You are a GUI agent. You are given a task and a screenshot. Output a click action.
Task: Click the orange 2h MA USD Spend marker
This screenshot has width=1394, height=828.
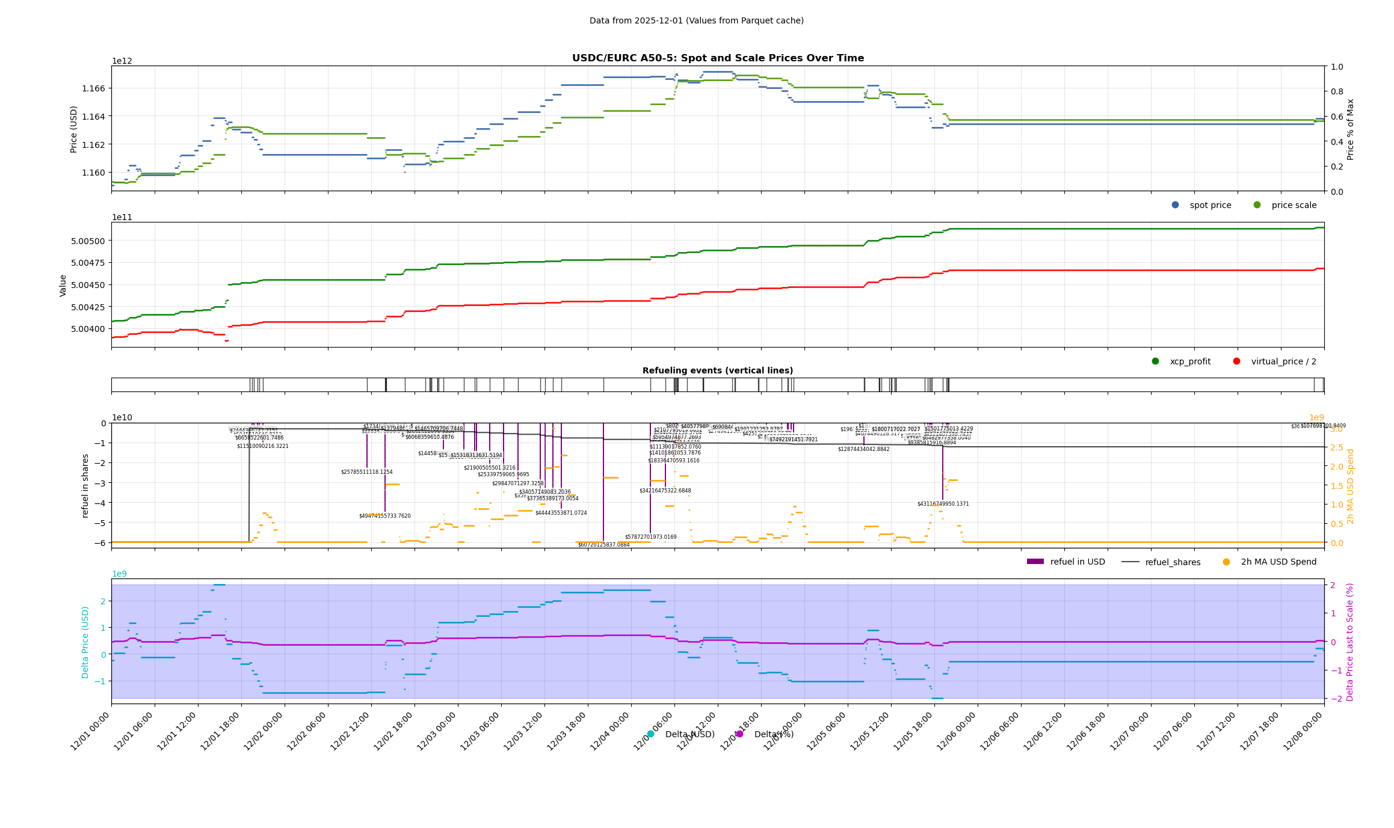[1226, 562]
